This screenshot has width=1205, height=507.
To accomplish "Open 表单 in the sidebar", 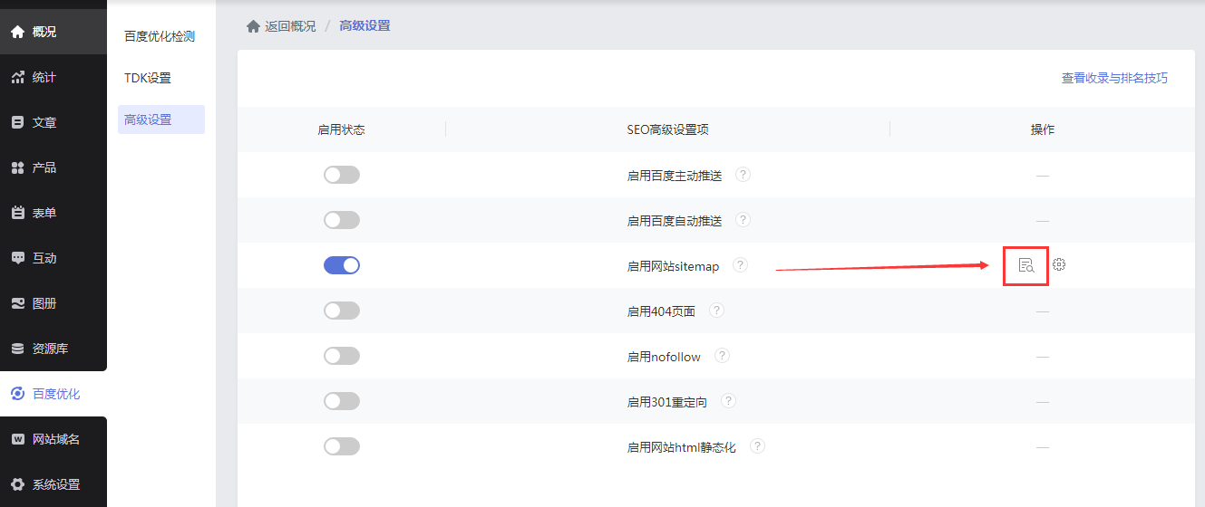I will point(53,213).
